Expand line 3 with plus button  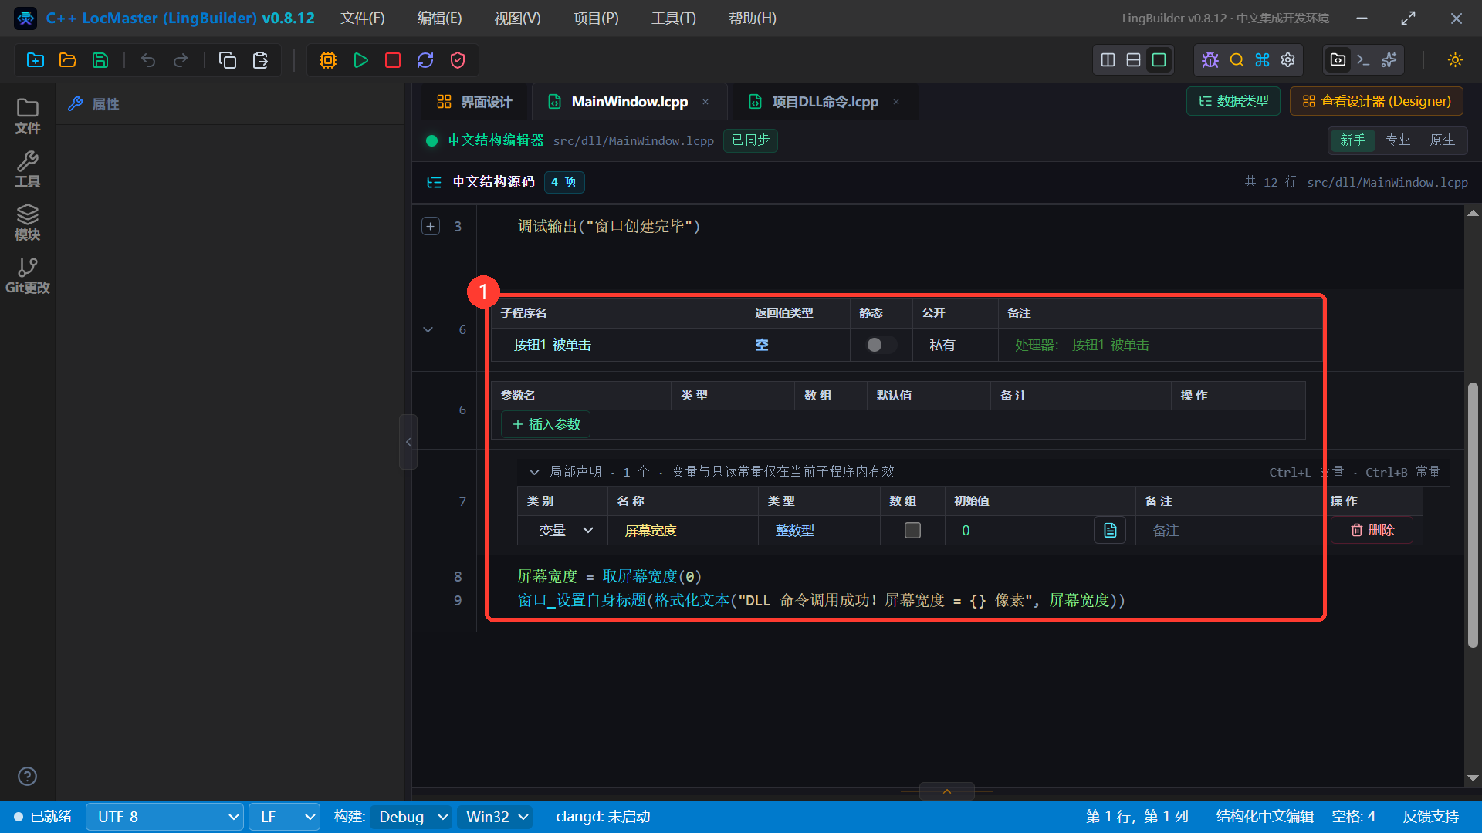(431, 226)
